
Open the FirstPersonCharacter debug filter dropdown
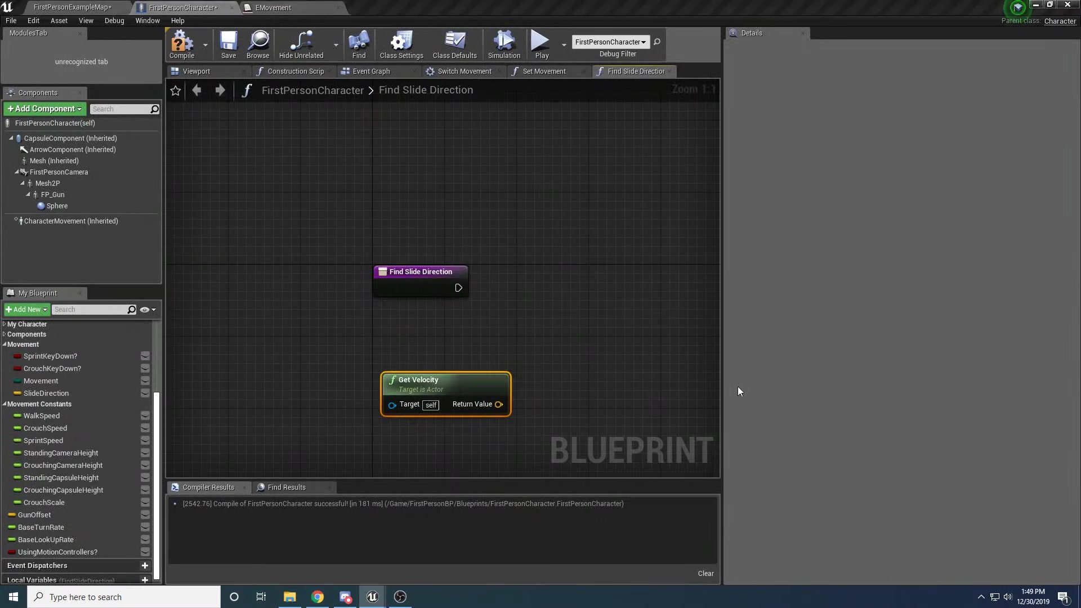pyautogui.click(x=610, y=42)
